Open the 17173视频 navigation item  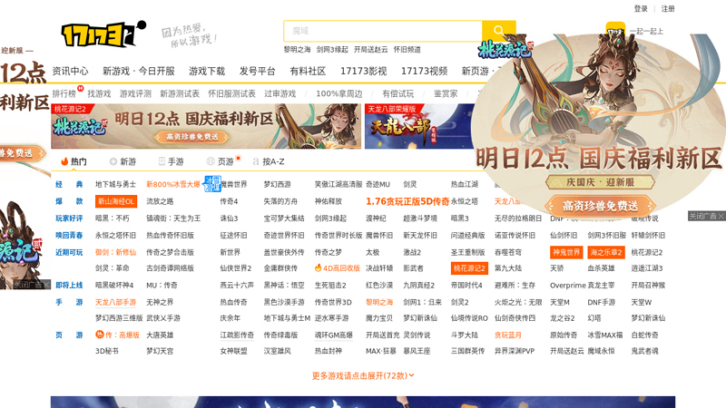[424, 71]
